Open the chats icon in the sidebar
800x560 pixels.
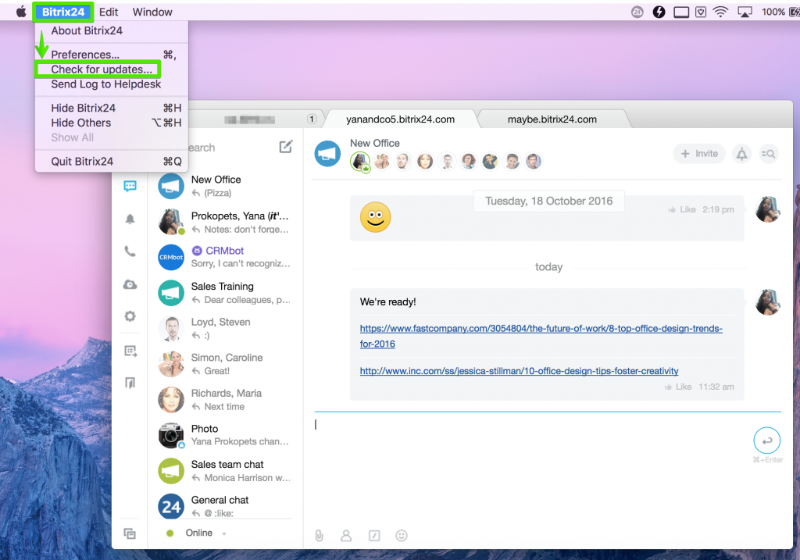(x=130, y=186)
